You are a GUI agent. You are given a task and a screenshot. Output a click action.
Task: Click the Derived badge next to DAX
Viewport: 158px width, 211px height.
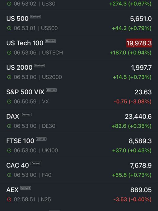[x=26, y=114]
